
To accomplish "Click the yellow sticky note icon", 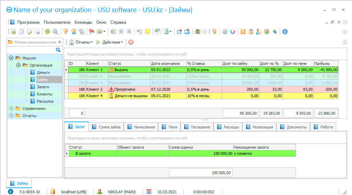I will 147,32.
